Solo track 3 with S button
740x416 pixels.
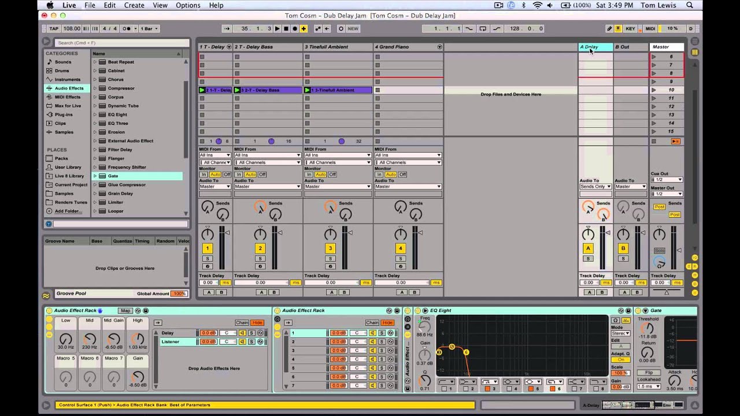(330, 259)
